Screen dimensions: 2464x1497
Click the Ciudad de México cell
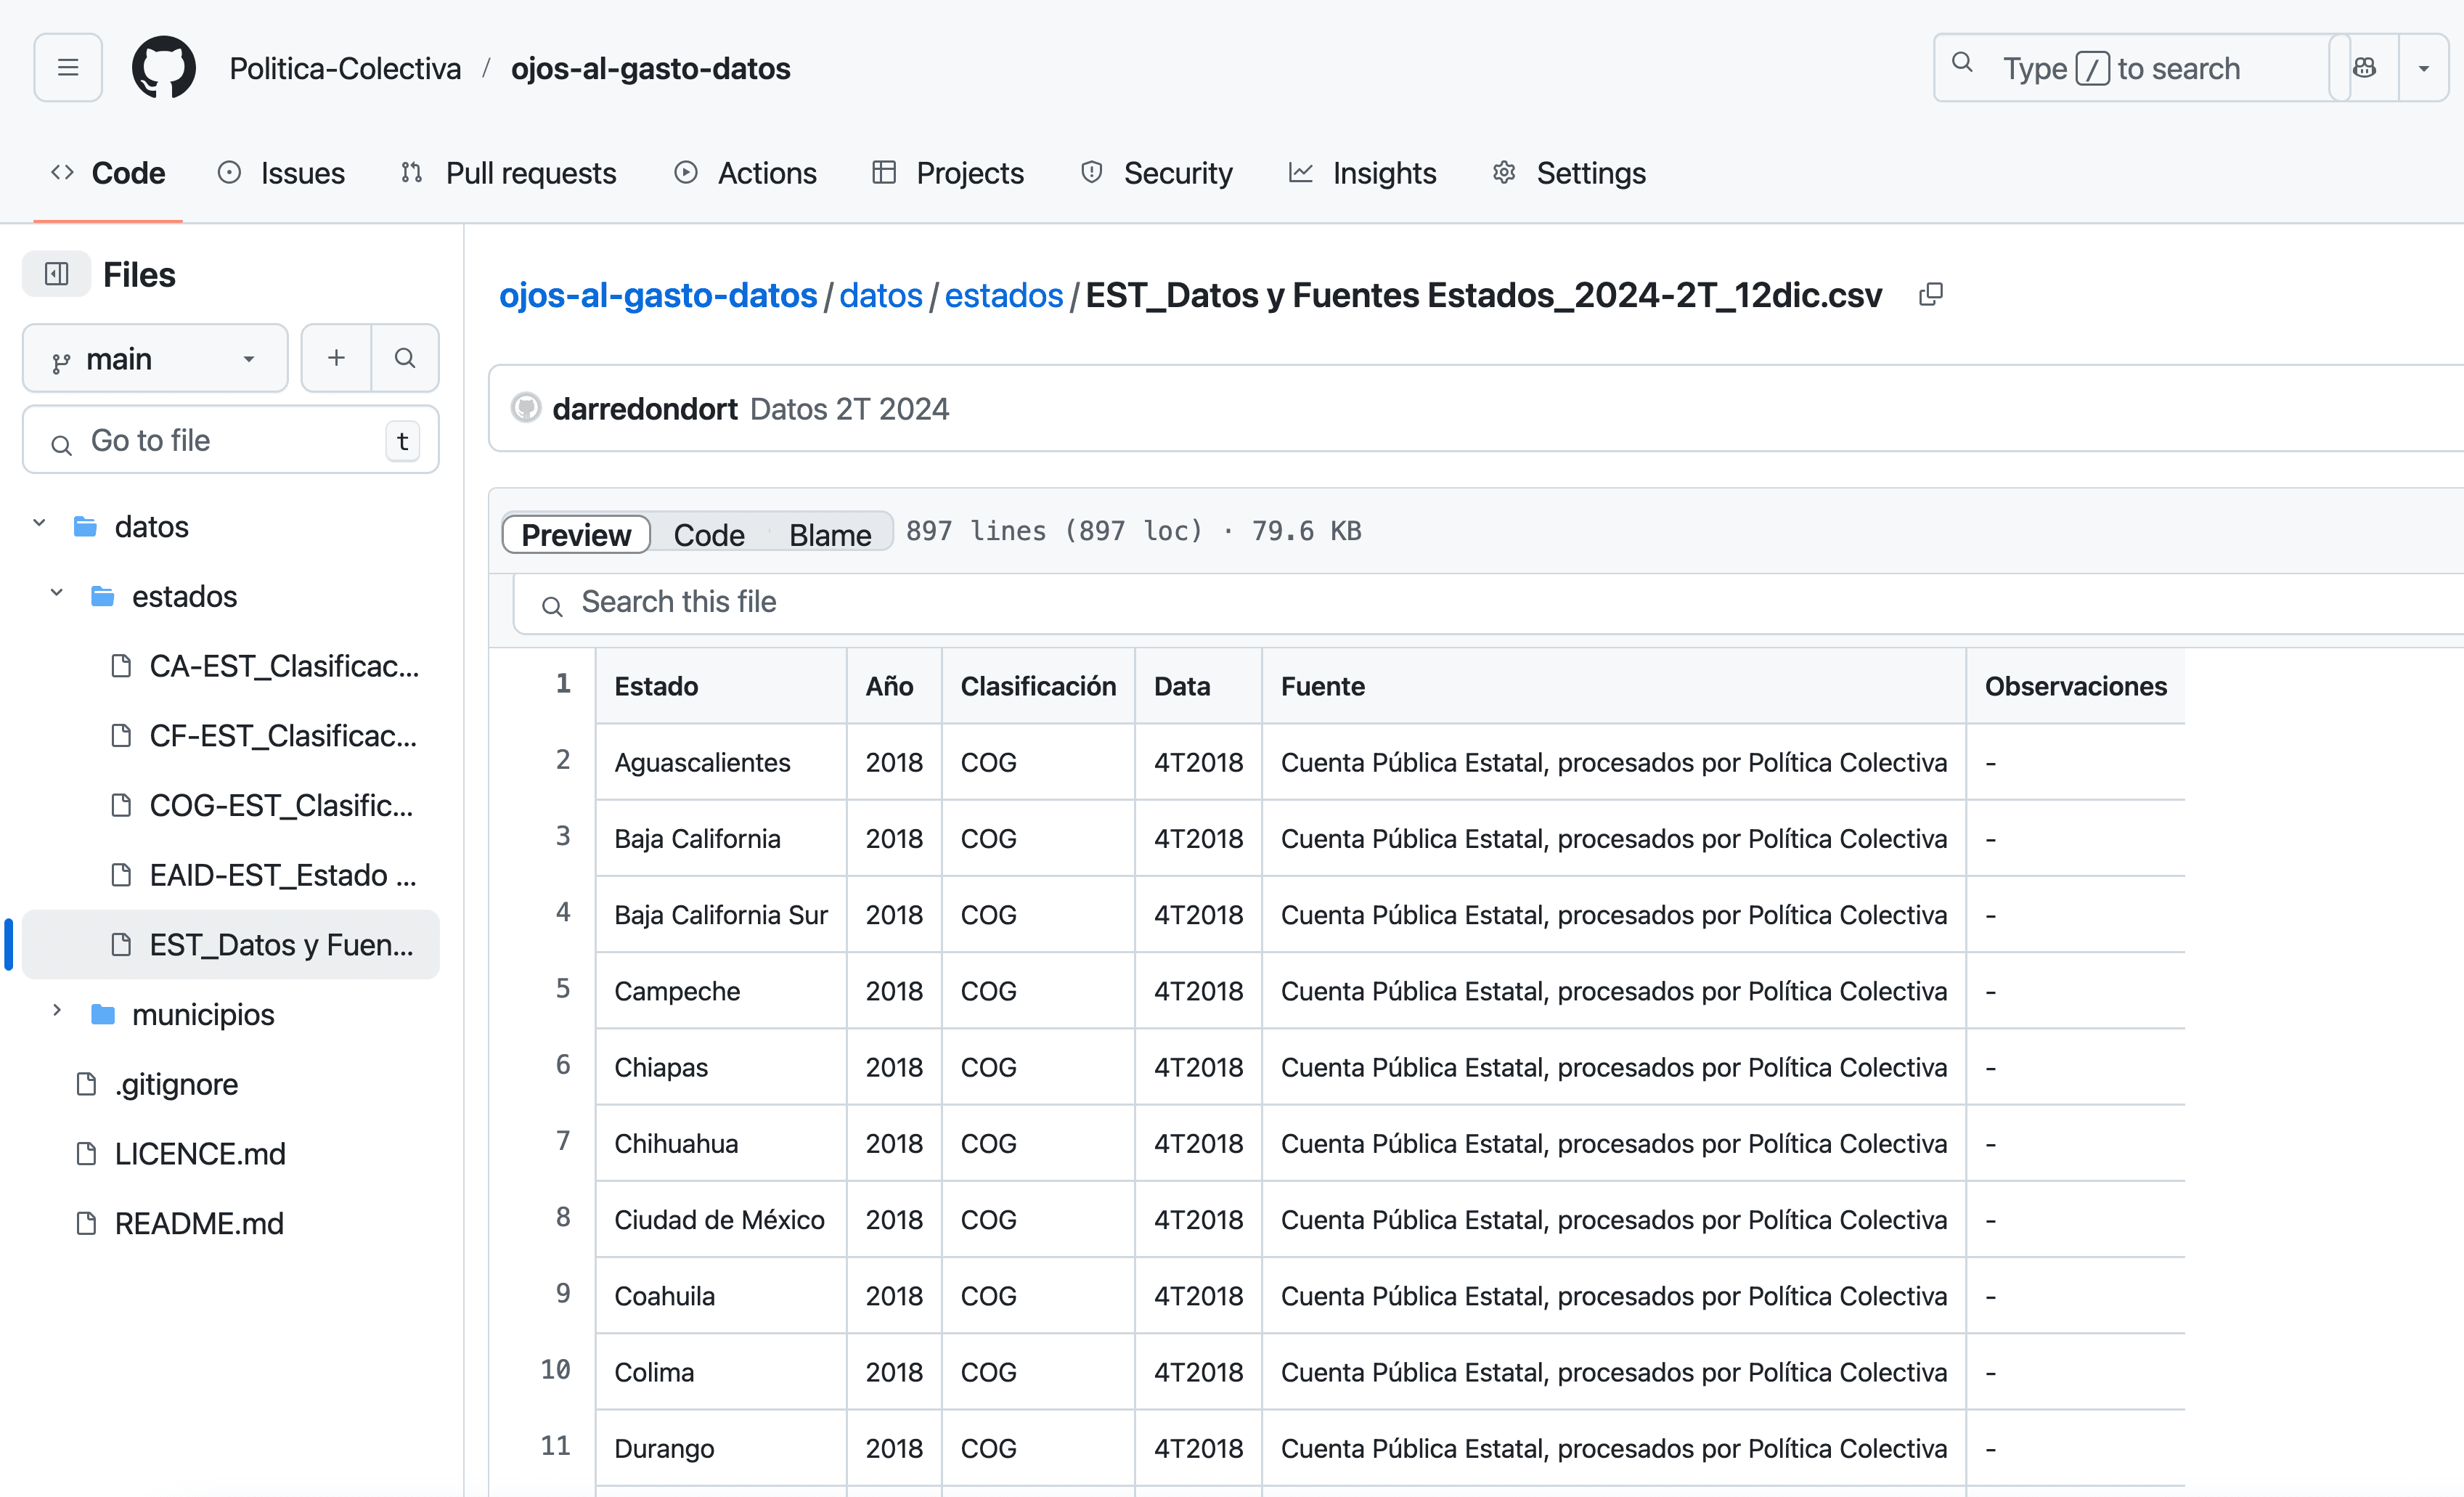(721, 1219)
